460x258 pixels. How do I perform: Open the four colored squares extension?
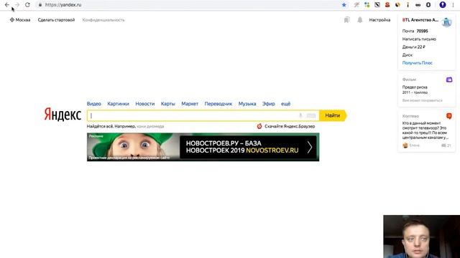pyautogui.click(x=367, y=5)
